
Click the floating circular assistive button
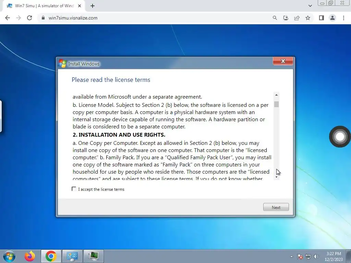tap(340, 137)
